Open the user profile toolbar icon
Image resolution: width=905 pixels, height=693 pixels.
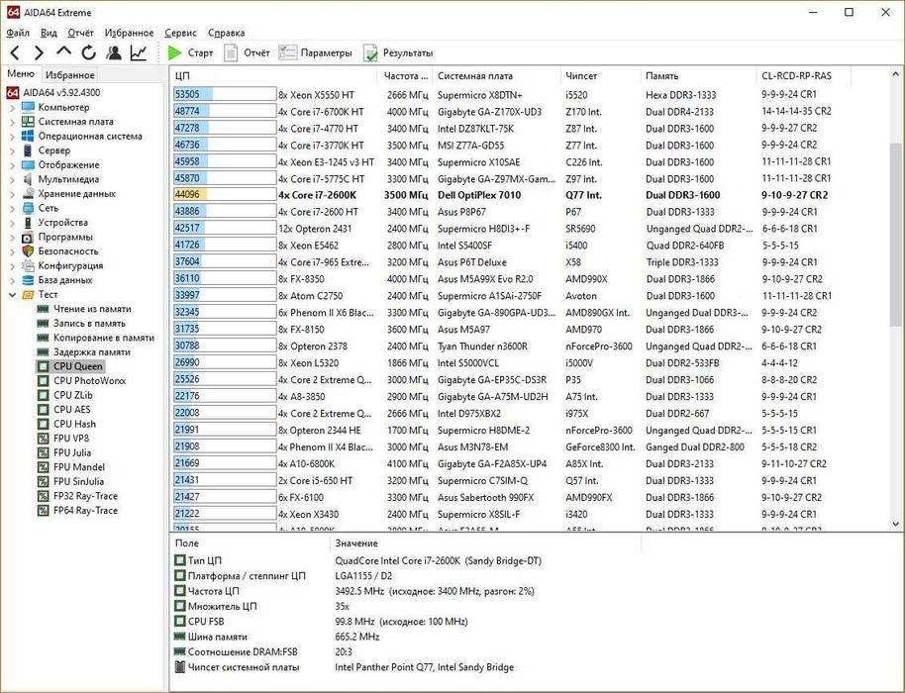point(114,53)
